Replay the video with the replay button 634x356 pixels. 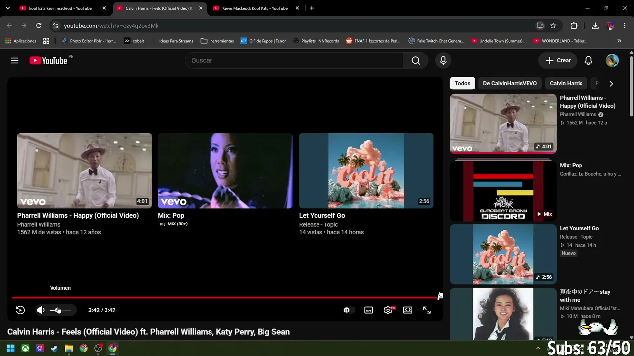20,310
